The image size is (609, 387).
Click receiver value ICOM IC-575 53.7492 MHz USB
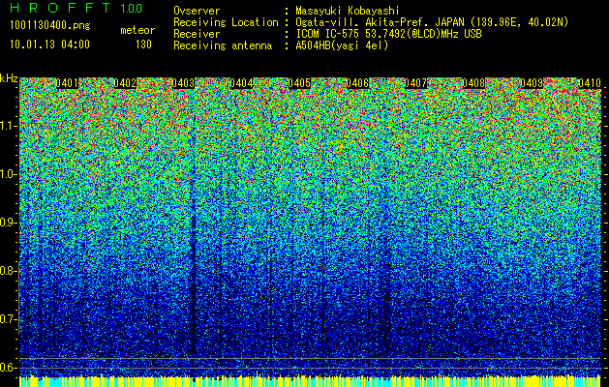coord(388,34)
